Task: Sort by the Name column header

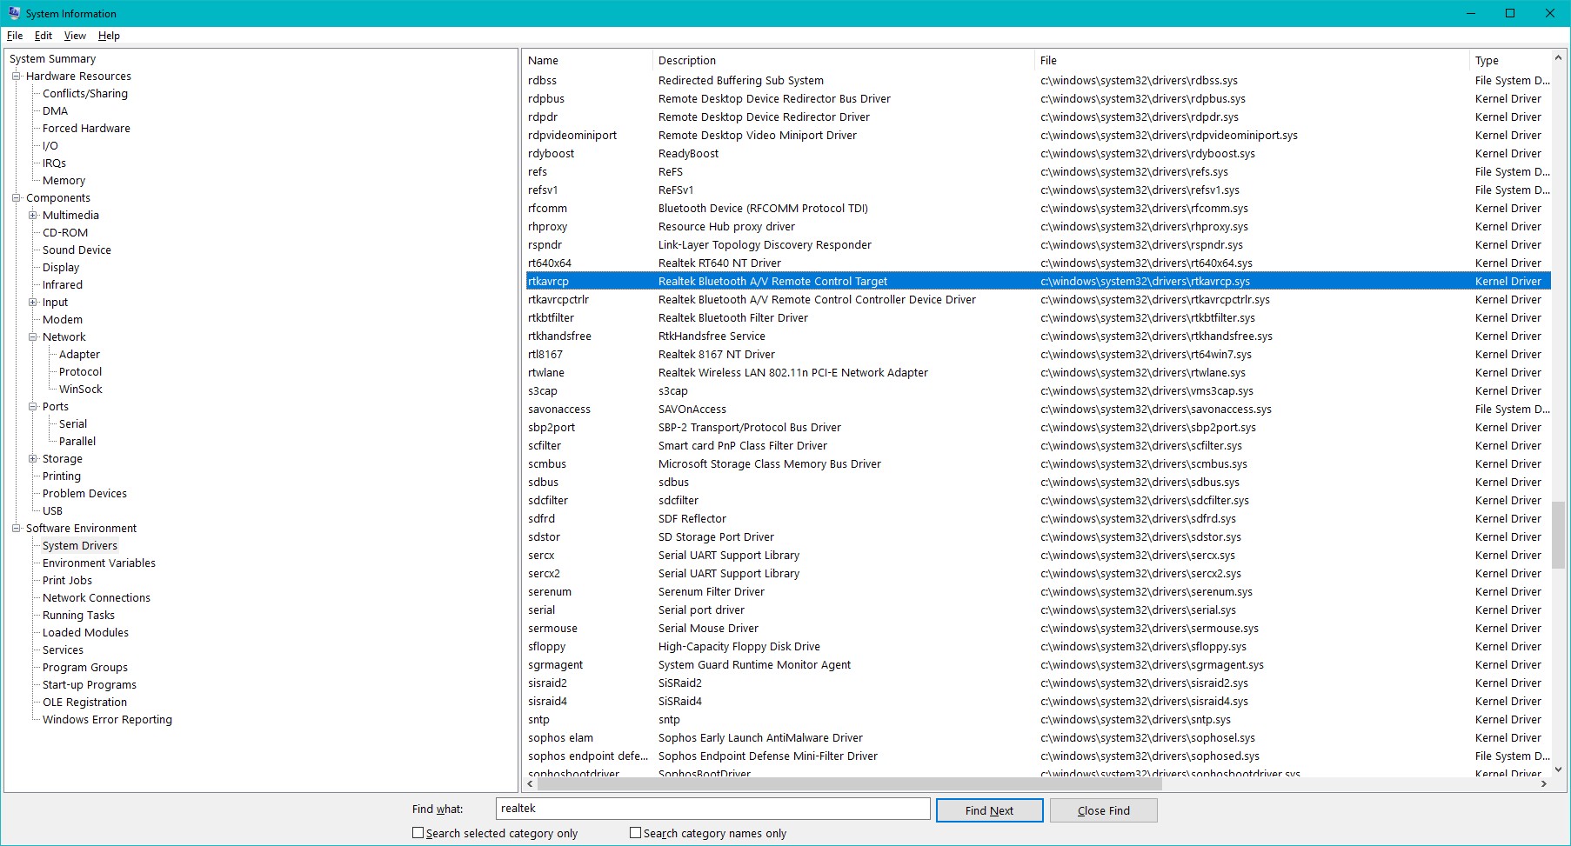Action: pyautogui.click(x=587, y=61)
